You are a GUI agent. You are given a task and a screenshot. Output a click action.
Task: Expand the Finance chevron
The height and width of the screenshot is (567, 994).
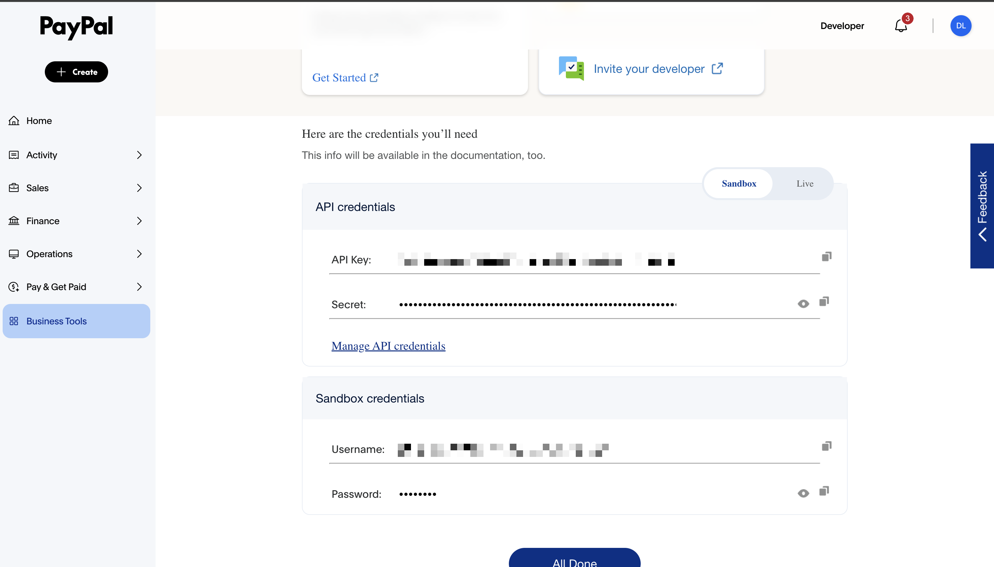tap(139, 221)
